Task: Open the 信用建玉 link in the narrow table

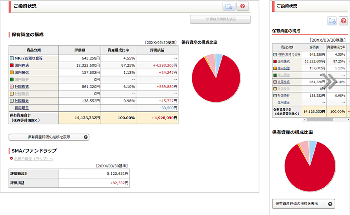Action: [283, 102]
